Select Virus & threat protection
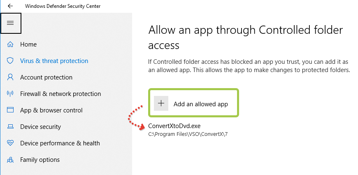The image size is (358, 175). [x=54, y=61]
